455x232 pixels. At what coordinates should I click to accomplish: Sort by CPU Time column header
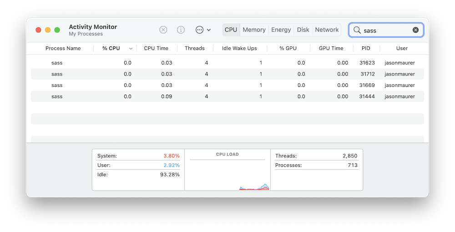(156, 48)
